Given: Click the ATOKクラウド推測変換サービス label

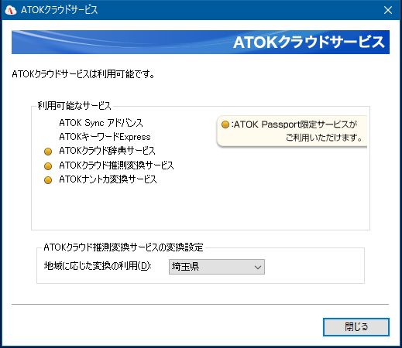Looking at the screenshot, I should tap(116, 165).
